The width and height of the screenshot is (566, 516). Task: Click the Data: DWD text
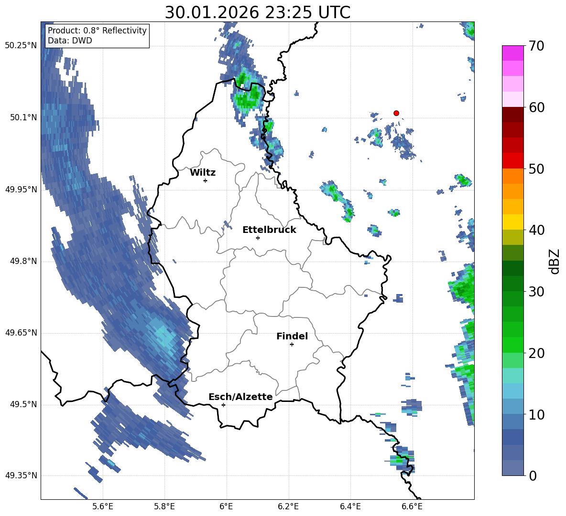pyautogui.click(x=70, y=41)
